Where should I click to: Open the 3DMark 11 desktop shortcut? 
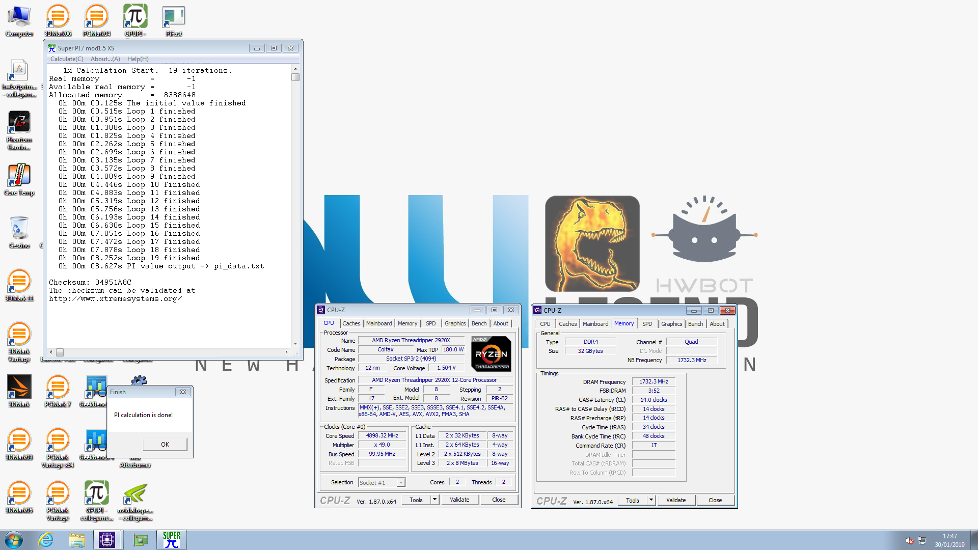[x=19, y=285]
